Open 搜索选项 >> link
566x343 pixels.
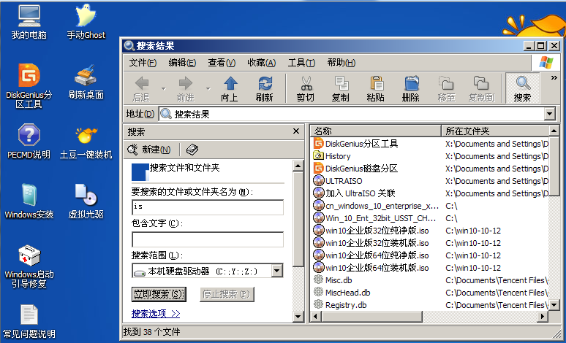pyautogui.click(x=156, y=314)
